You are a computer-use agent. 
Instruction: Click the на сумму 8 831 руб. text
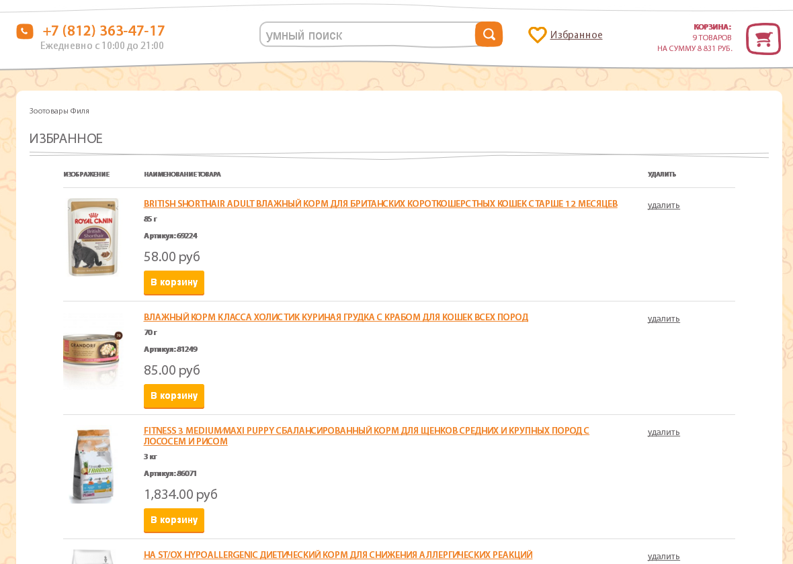click(x=694, y=48)
